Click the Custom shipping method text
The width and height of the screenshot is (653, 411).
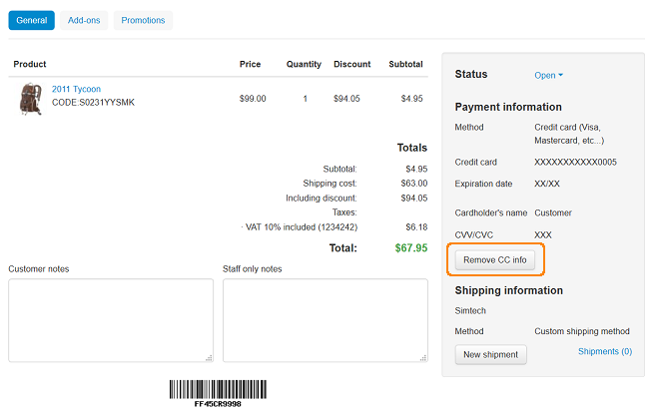point(582,331)
